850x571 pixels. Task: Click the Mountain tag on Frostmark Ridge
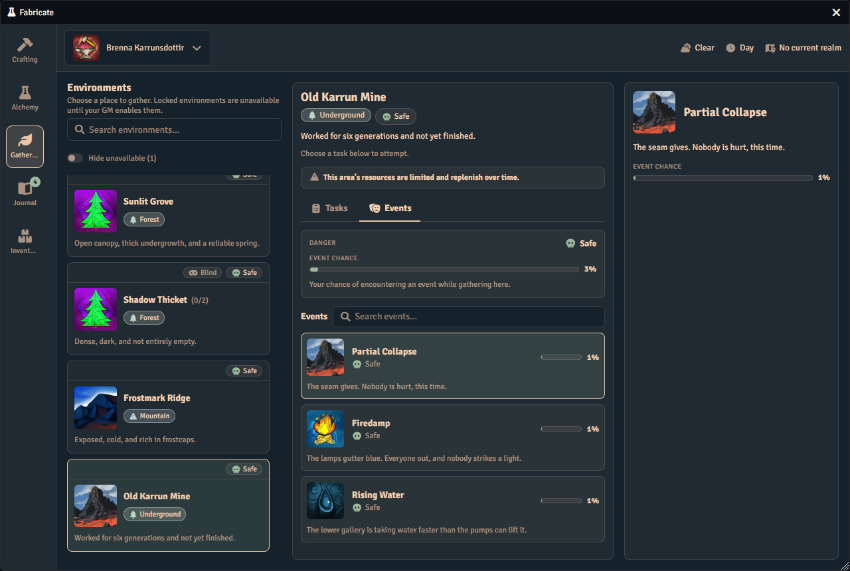(x=149, y=416)
